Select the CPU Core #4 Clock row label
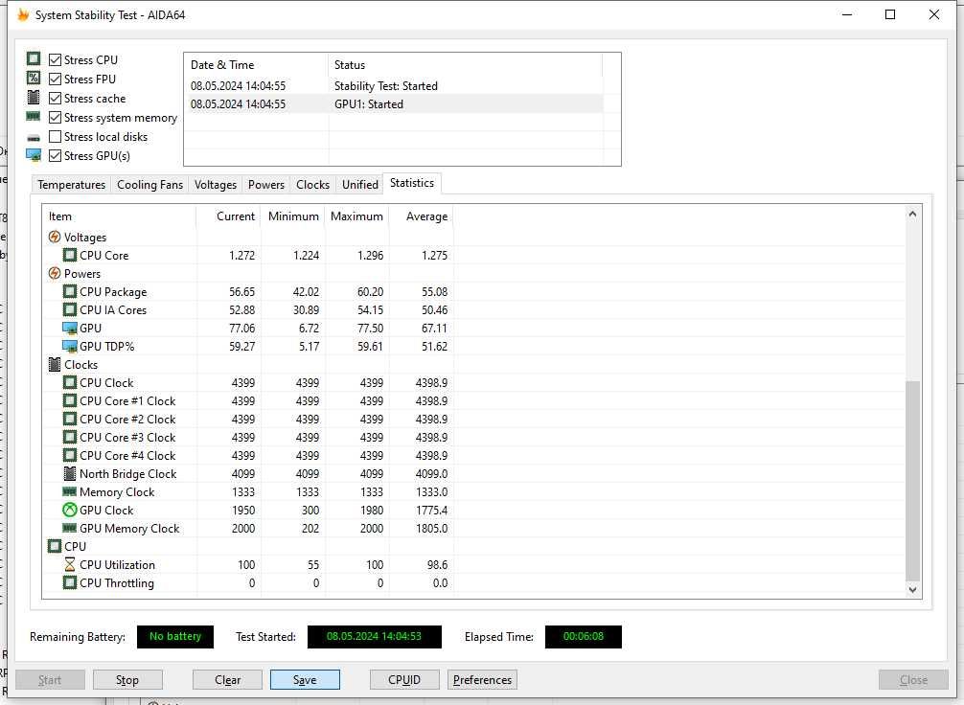 pos(127,455)
